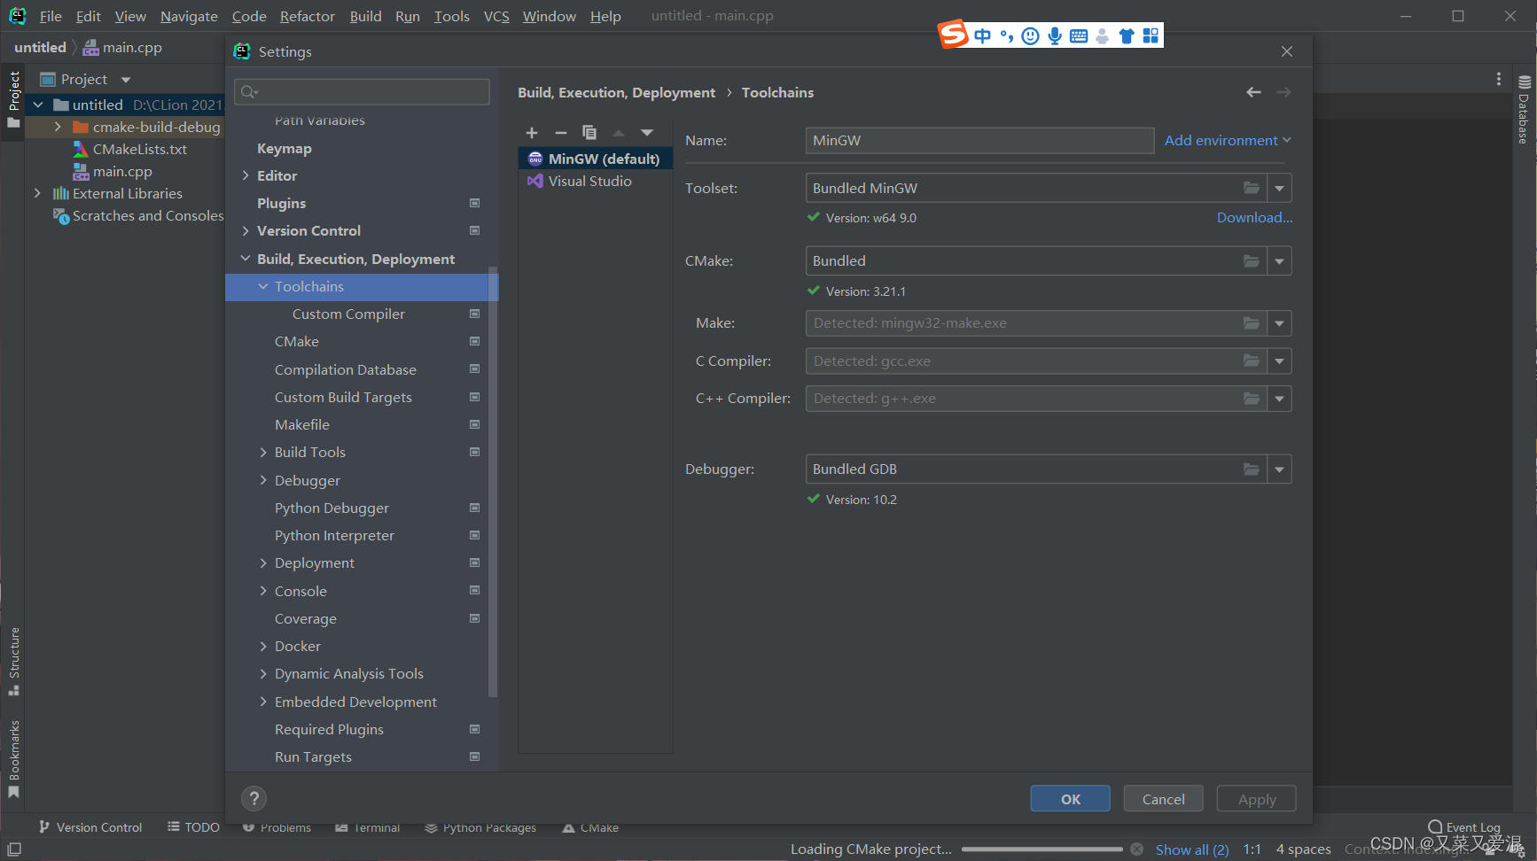The image size is (1537, 861).
Task: Open the VCS menu
Action: point(496,16)
